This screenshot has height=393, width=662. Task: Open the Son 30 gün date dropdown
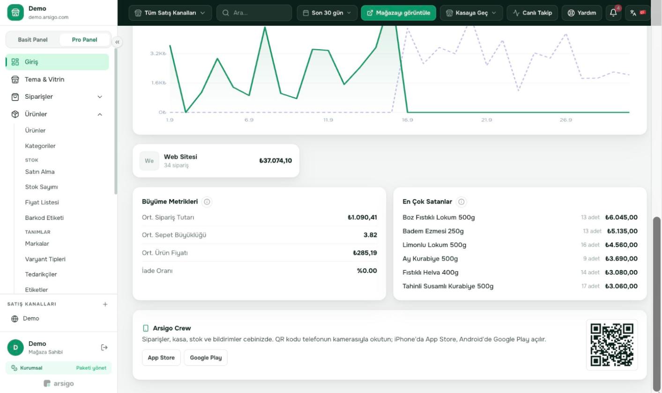pos(327,13)
